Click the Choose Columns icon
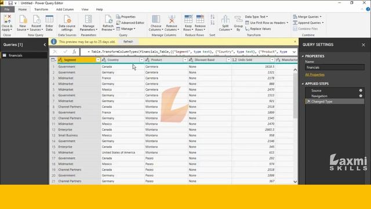Viewport: 371px width, 209px height. tap(156, 19)
